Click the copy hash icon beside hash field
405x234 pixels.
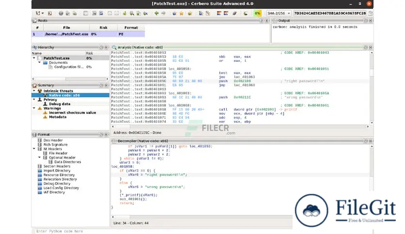(x=371, y=13)
